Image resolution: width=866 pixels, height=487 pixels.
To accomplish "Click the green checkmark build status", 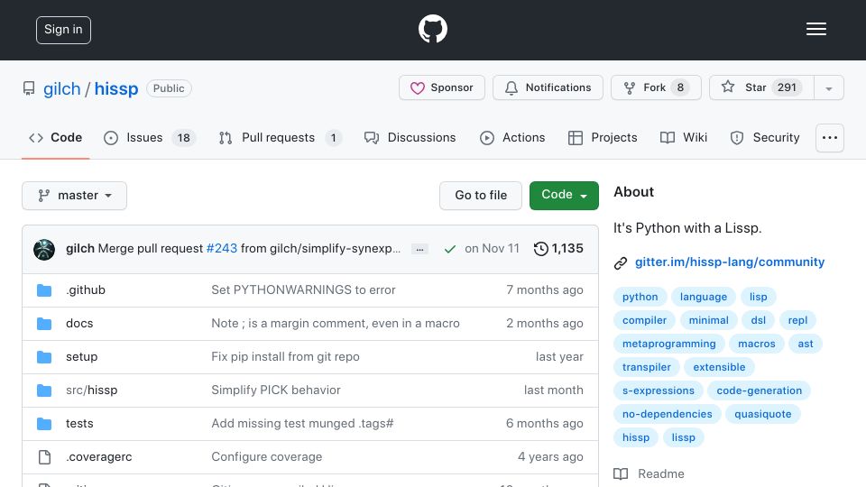I will click(x=450, y=249).
